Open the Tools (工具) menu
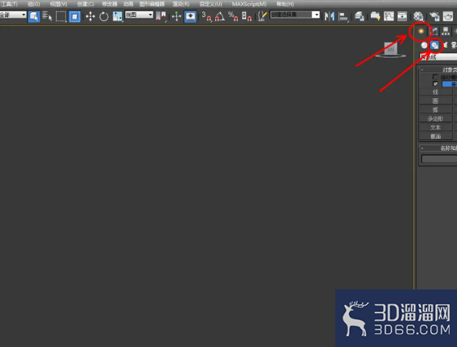The image size is (457, 347). click(x=9, y=4)
